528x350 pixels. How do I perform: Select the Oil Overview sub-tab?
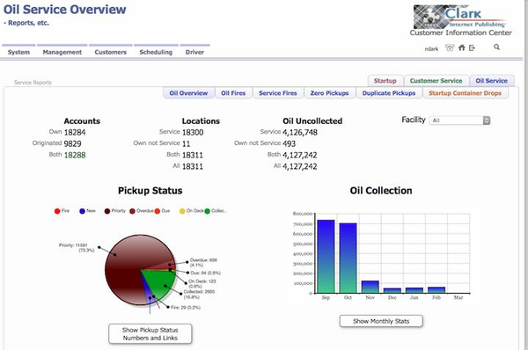(188, 93)
